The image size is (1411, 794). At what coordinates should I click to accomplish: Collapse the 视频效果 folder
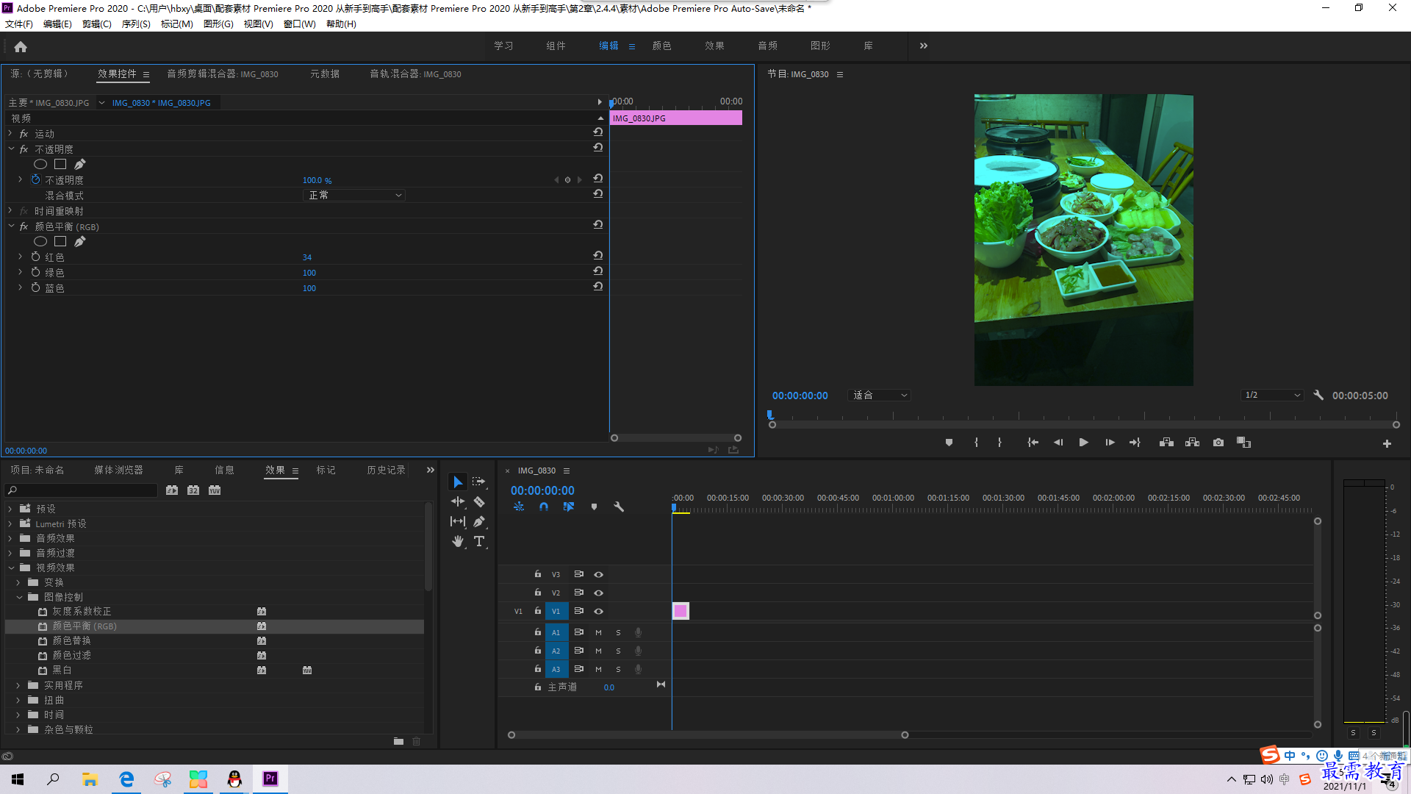[x=11, y=567]
